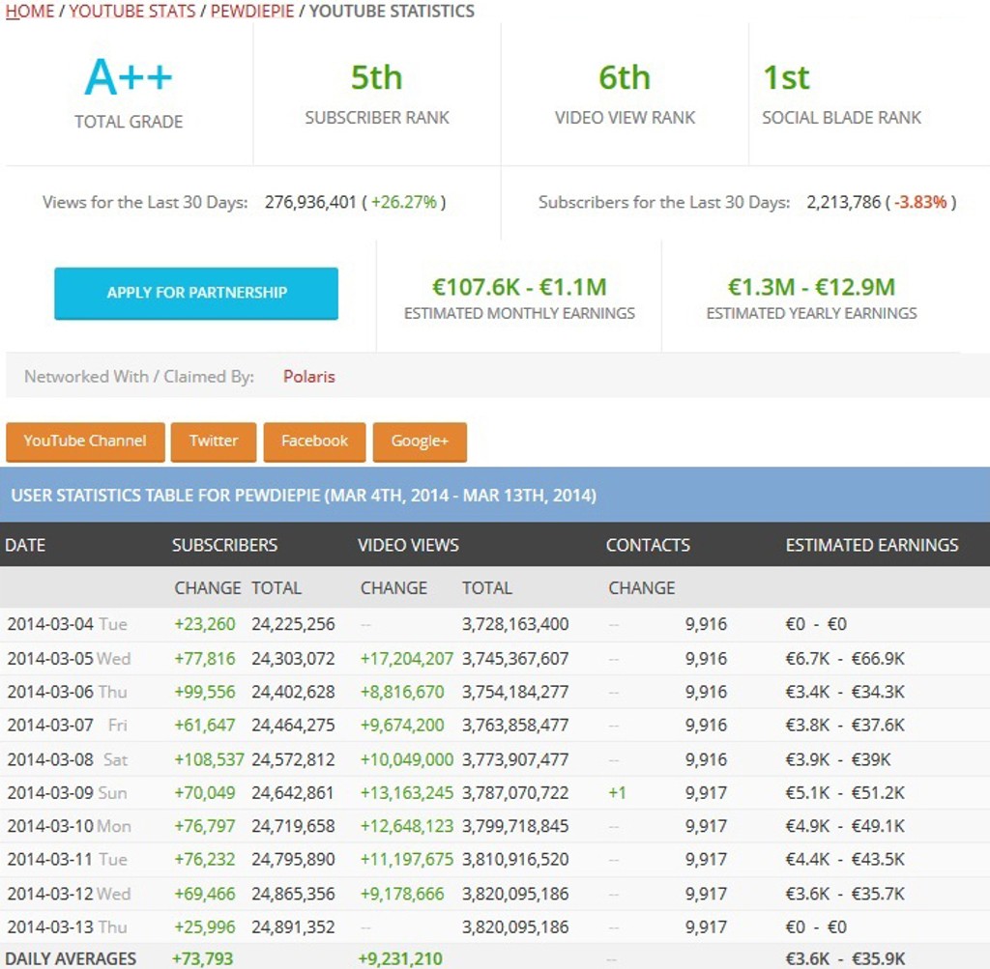Click the DATE column header
Image resolution: width=990 pixels, height=969 pixels.
click(25, 545)
